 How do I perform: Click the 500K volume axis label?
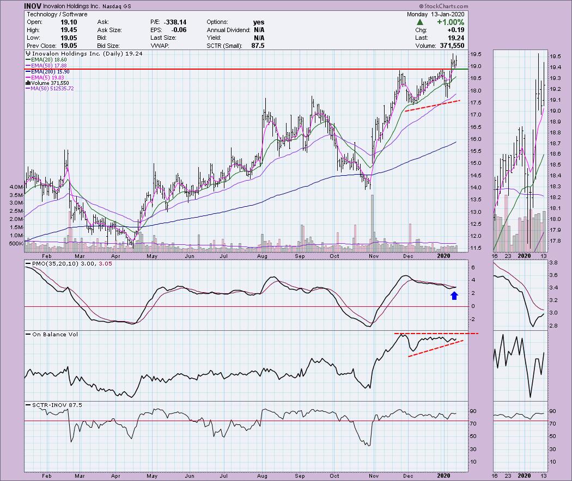(x=16, y=243)
